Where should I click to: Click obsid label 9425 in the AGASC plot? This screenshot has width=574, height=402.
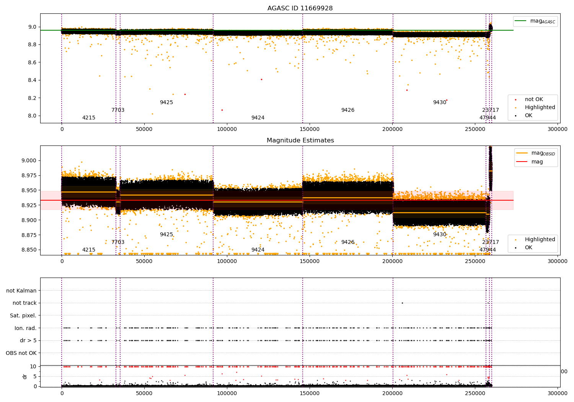166,103
